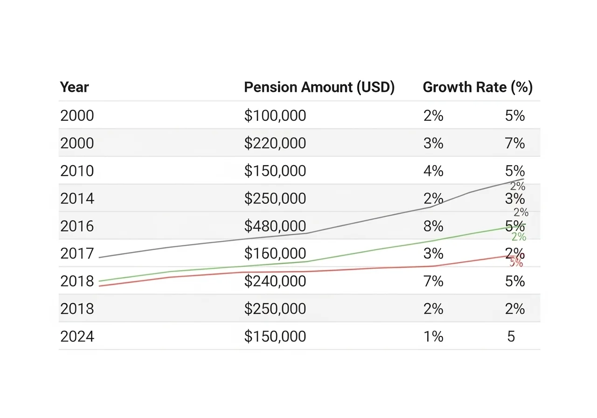Click the Pension Amount (USD) column header

tap(319, 87)
